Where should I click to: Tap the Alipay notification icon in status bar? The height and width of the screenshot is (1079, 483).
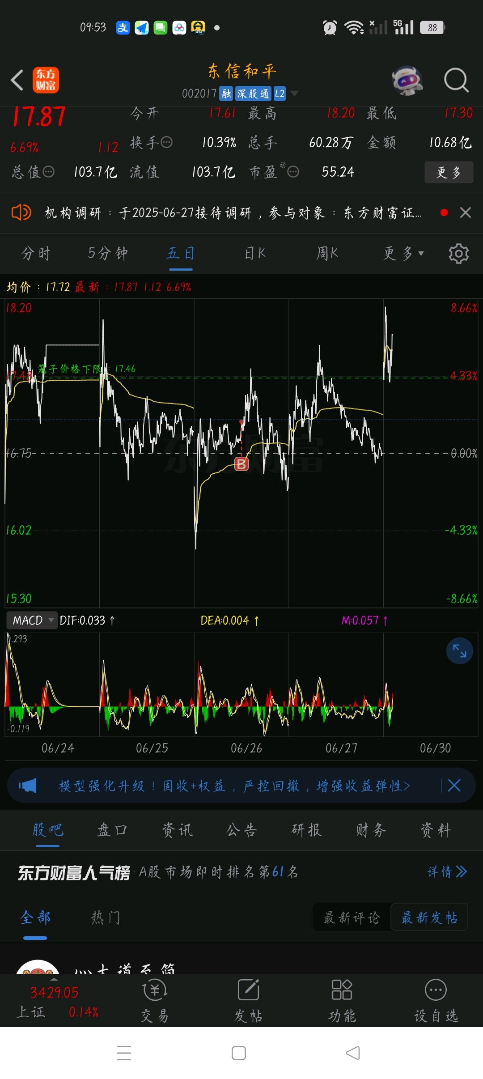[123, 28]
